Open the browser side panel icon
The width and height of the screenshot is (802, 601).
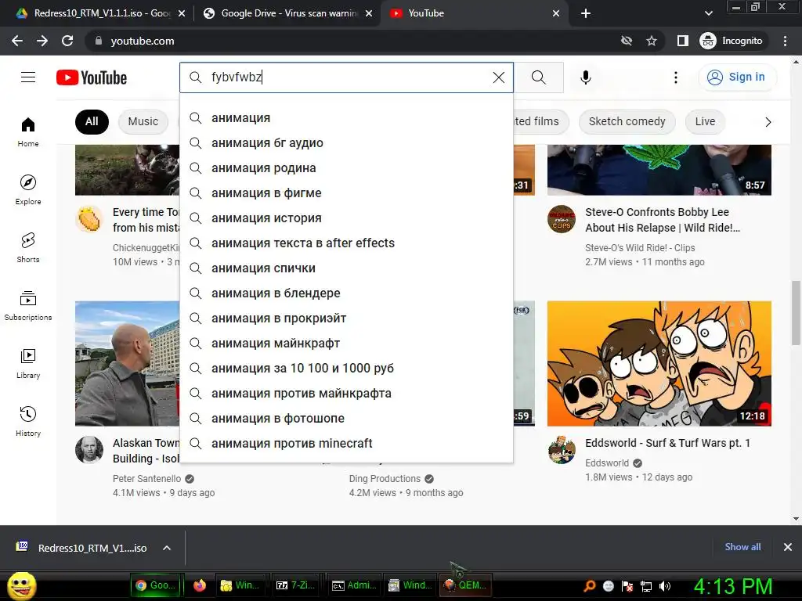[x=682, y=41]
